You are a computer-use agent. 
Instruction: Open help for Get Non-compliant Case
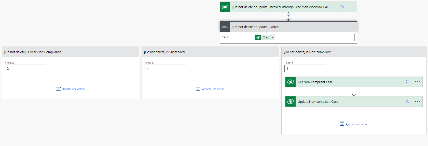coord(408,82)
